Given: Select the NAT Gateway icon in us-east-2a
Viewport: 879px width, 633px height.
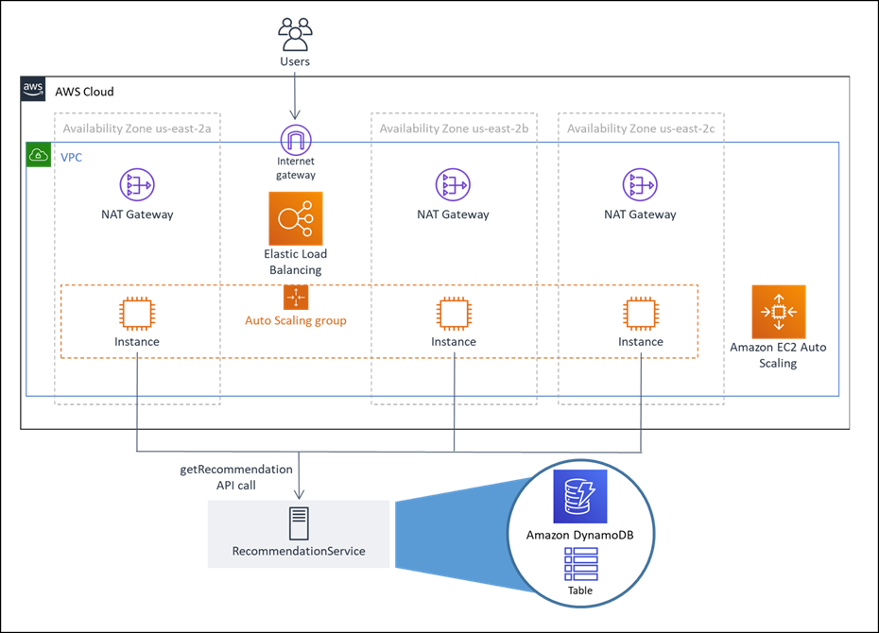Looking at the screenshot, I should click(x=137, y=184).
